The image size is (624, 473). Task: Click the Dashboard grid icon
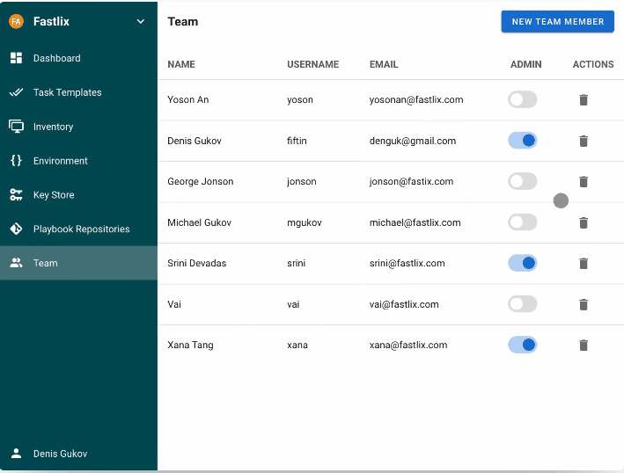(x=17, y=58)
